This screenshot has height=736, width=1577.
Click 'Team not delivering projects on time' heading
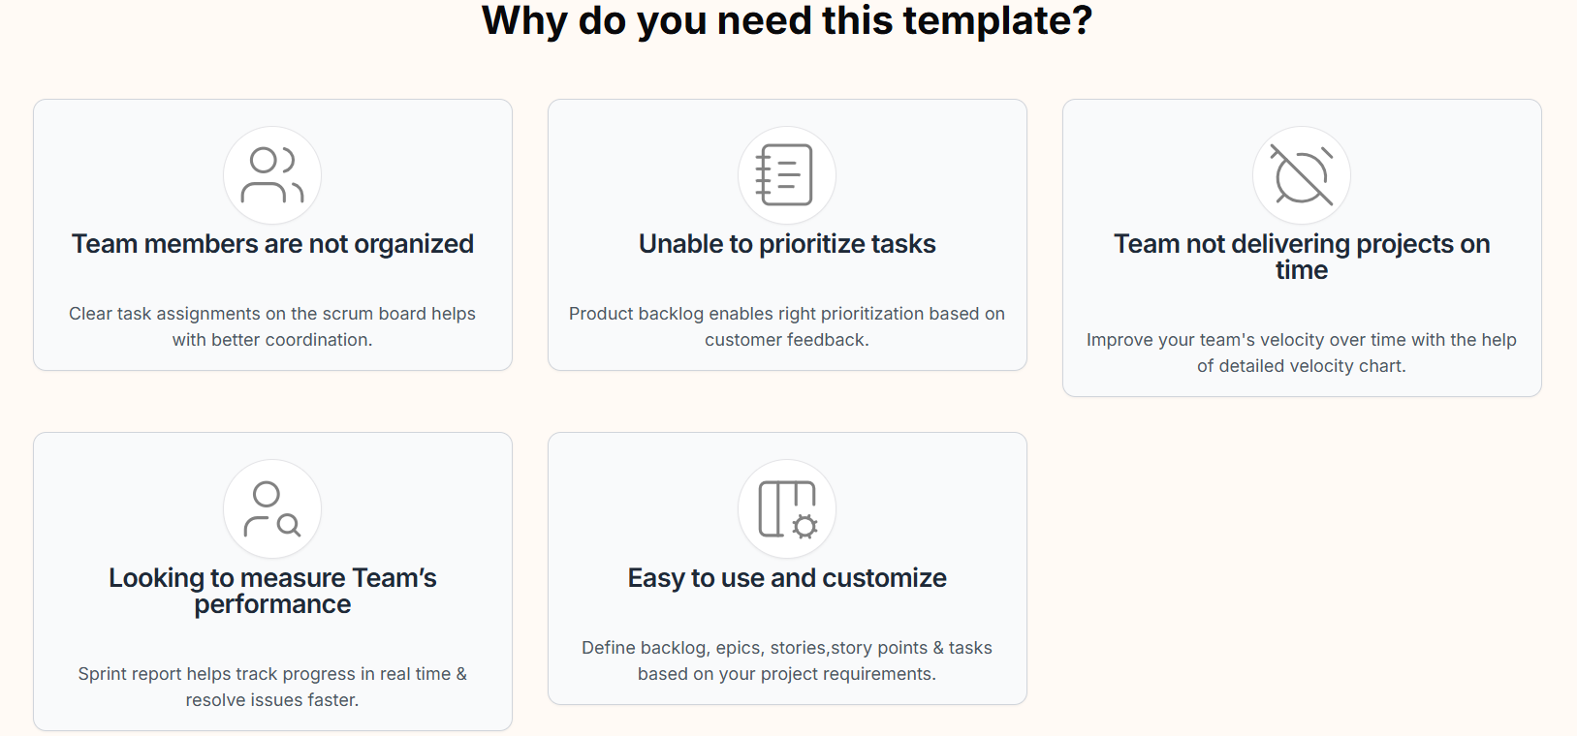coord(1301,257)
